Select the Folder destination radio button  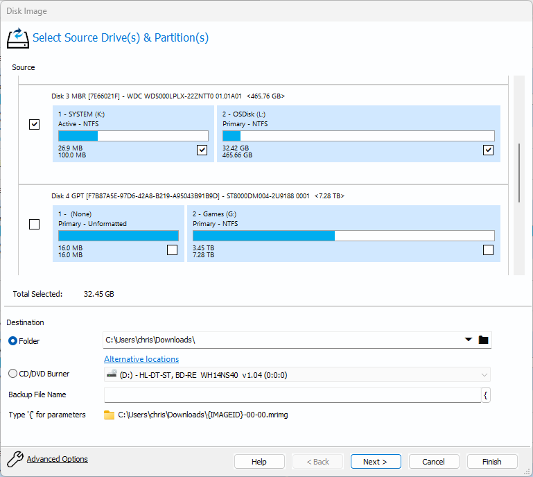(12, 340)
